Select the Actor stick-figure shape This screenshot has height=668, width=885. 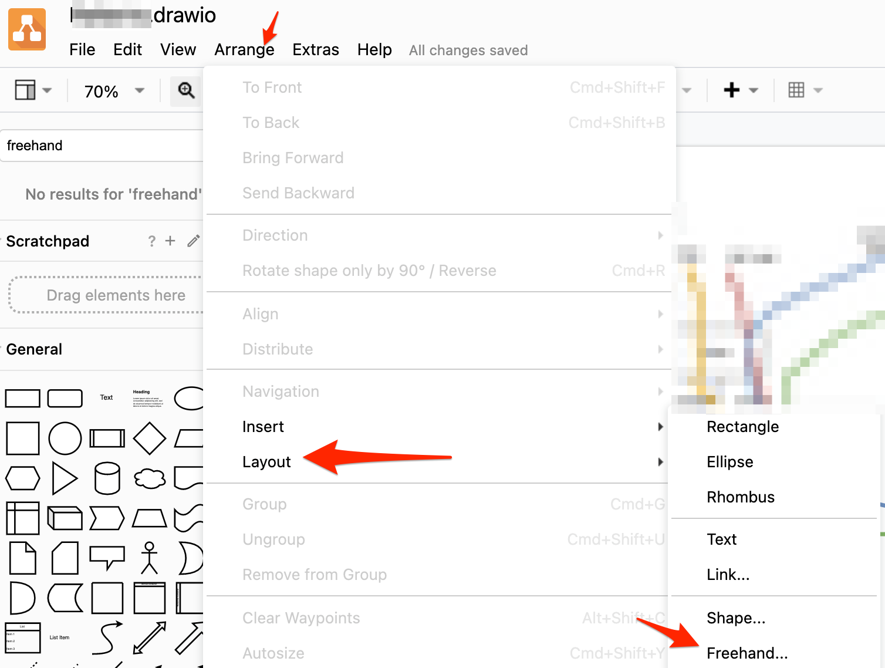pos(149,558)
